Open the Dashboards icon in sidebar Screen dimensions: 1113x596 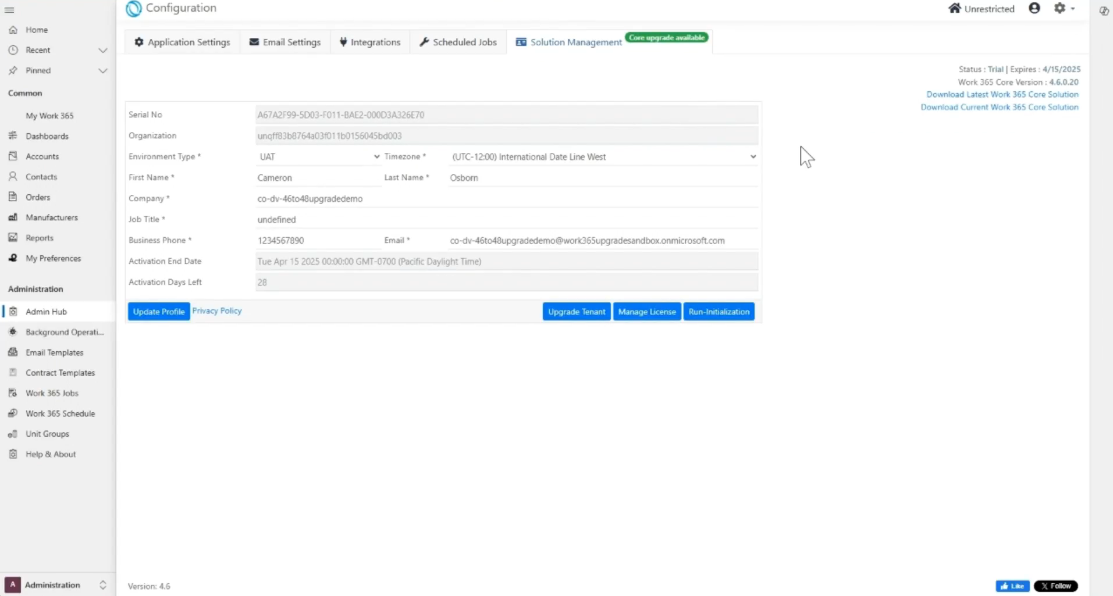click(x=13, y=136)
